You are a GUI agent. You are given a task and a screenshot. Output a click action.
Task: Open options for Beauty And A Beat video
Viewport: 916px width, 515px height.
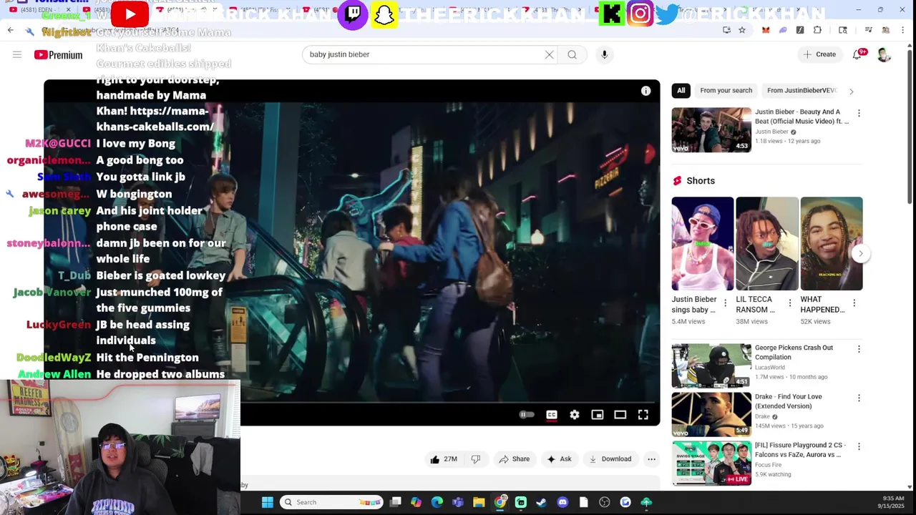click(859, 113)
